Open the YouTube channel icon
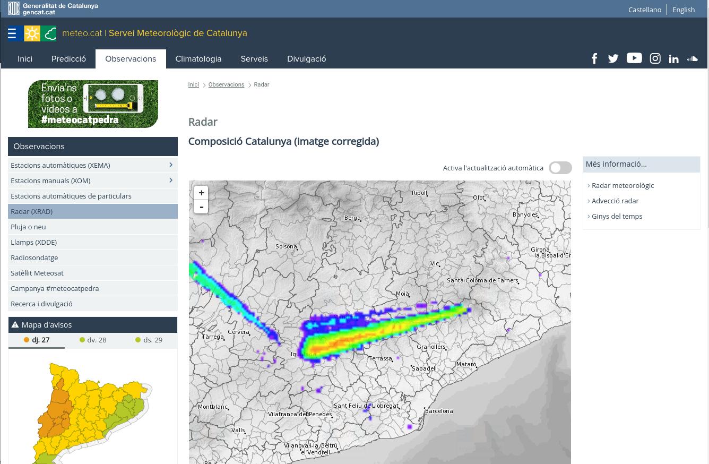 [634, 58]
